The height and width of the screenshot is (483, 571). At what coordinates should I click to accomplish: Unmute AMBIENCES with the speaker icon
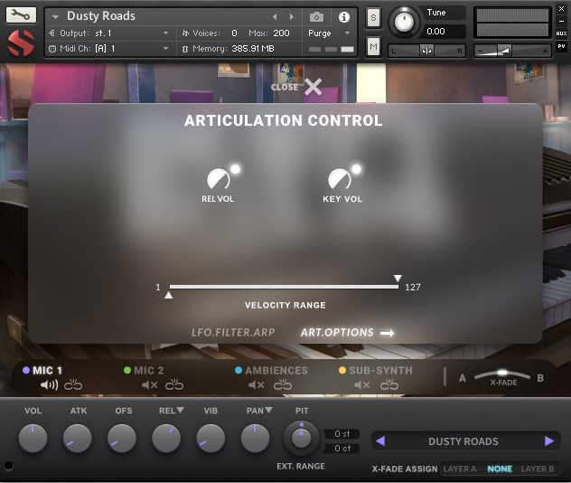[257, 385]
